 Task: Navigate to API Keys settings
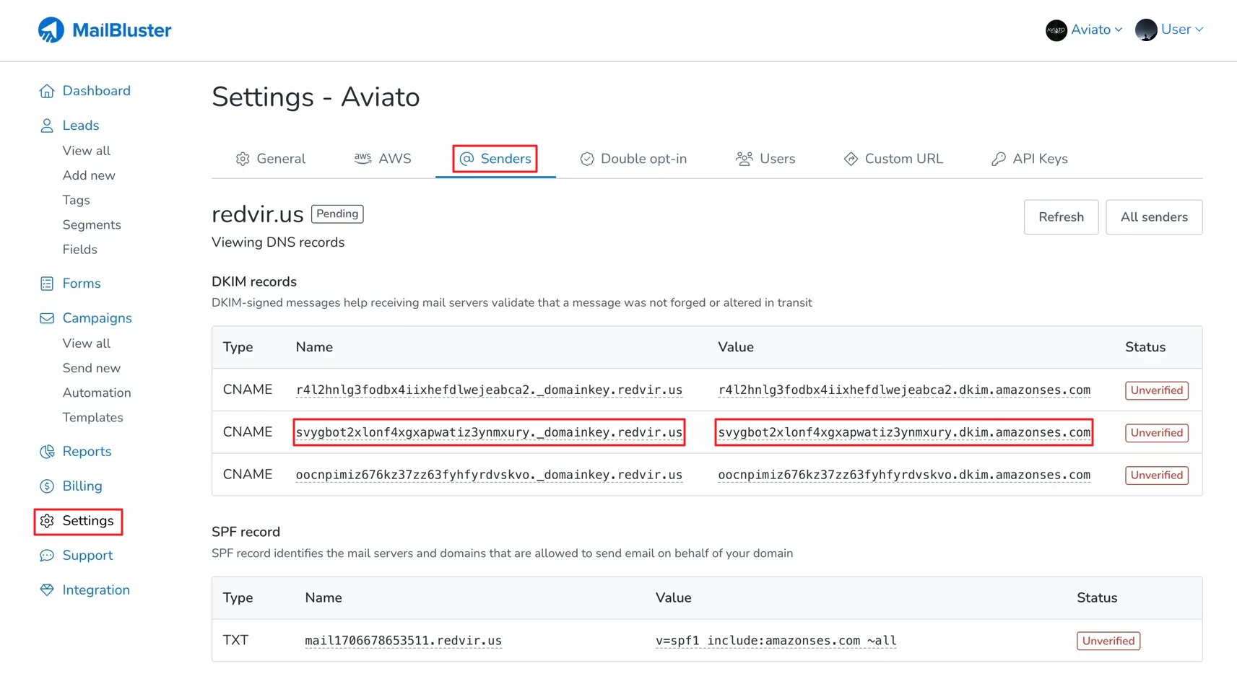(1030, 158)
